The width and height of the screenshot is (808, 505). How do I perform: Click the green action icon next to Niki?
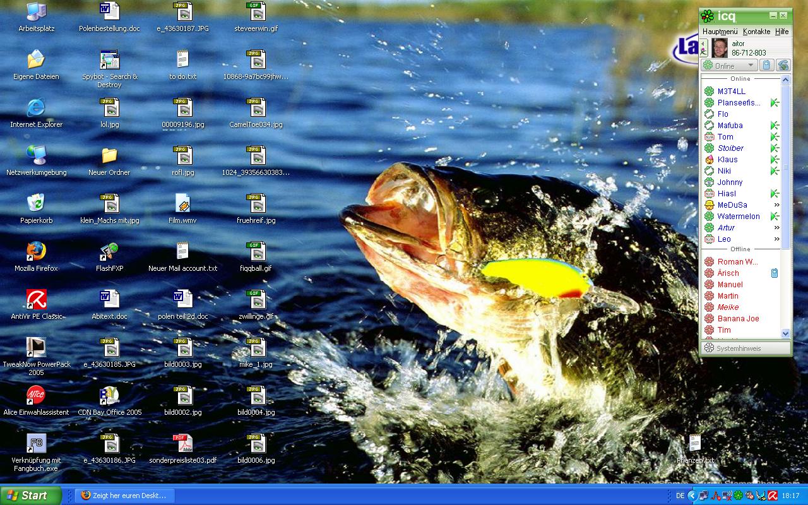[775, 171]
